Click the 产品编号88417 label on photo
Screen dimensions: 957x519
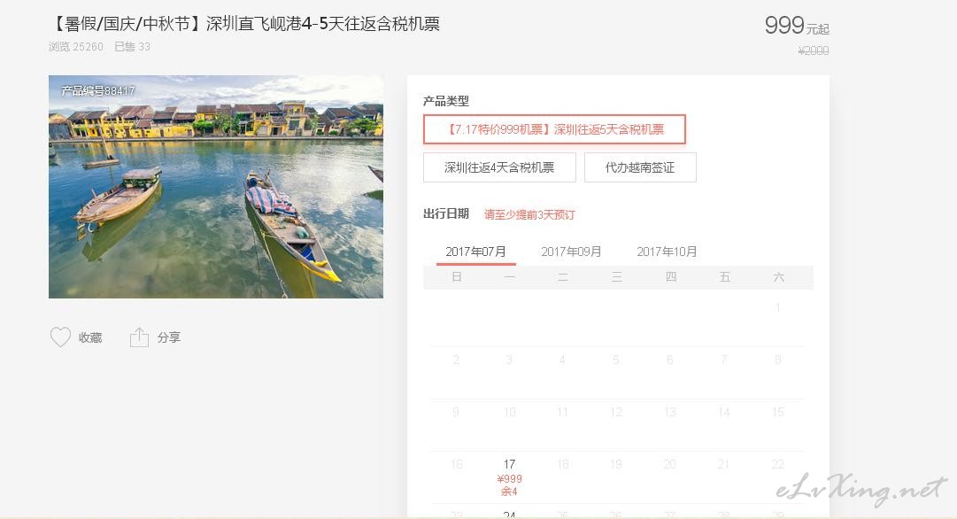coord(98,91)
